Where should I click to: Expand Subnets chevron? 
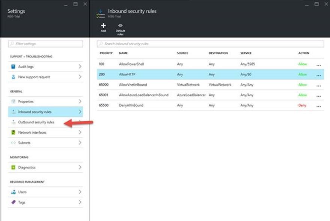(x=80, y=143)
